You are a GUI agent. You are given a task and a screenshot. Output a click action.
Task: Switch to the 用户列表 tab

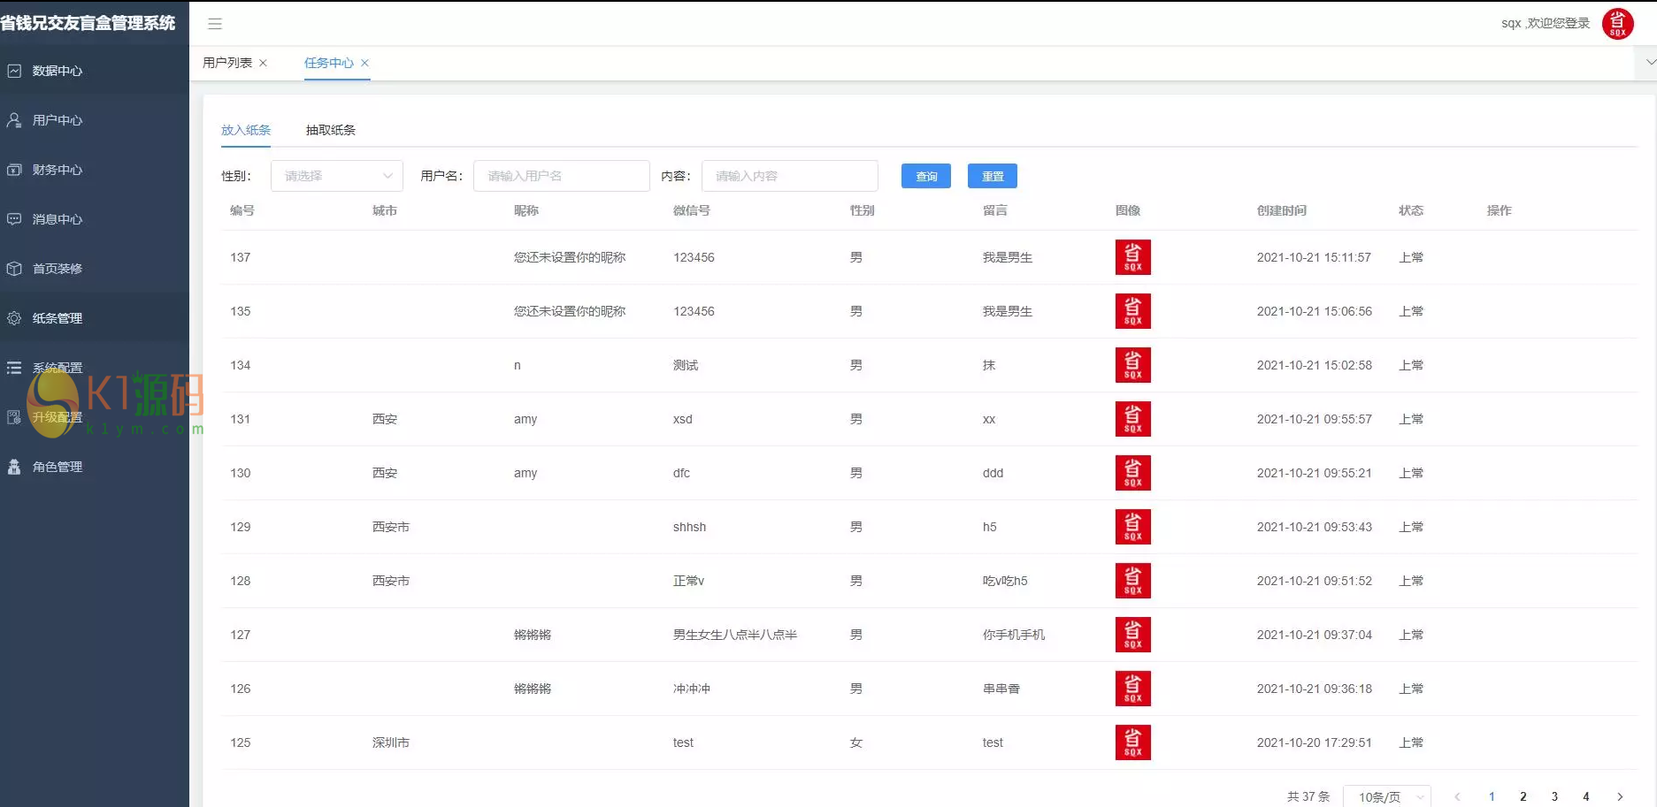tap(227, 63)
